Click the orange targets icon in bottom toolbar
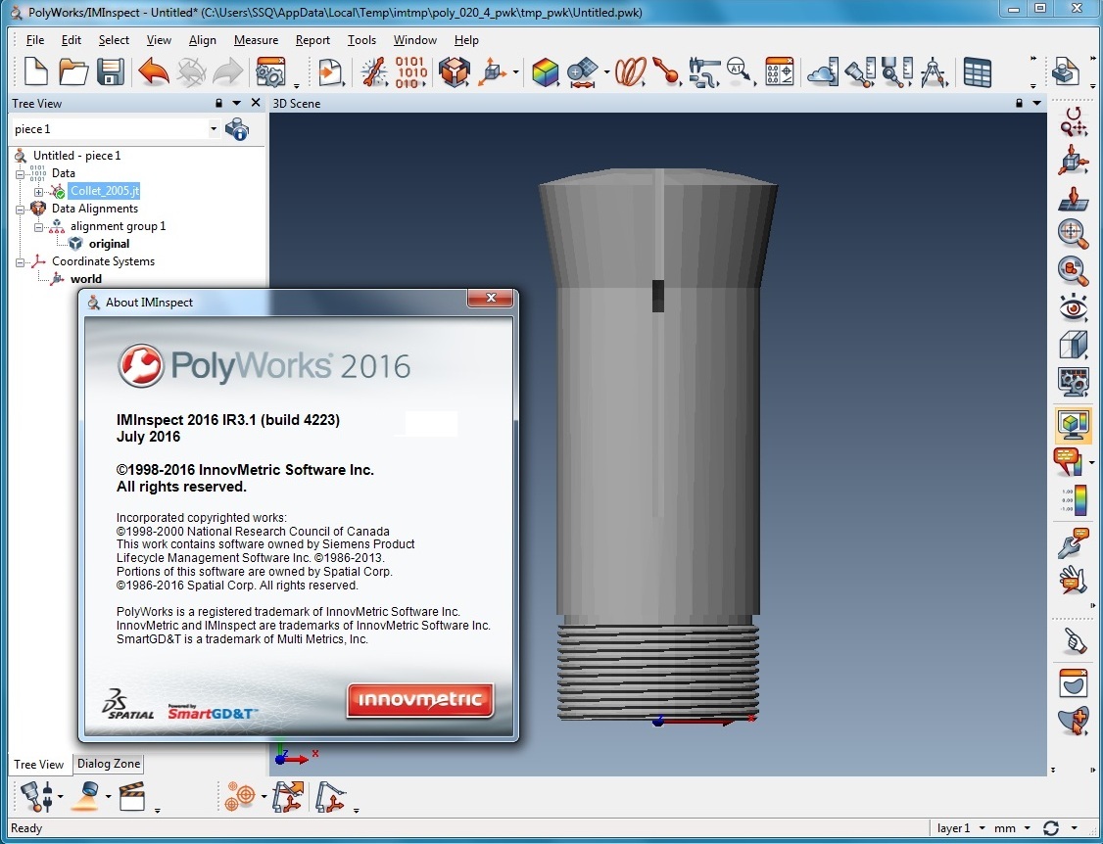Viewport: 1103px width, 844px height. 241,797
